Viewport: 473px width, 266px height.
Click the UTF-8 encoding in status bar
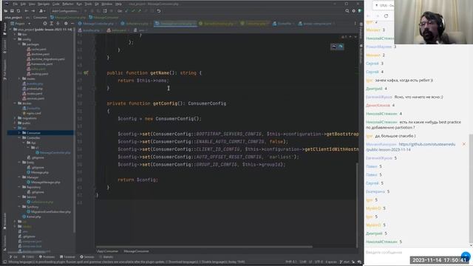[x=319, y=262]
